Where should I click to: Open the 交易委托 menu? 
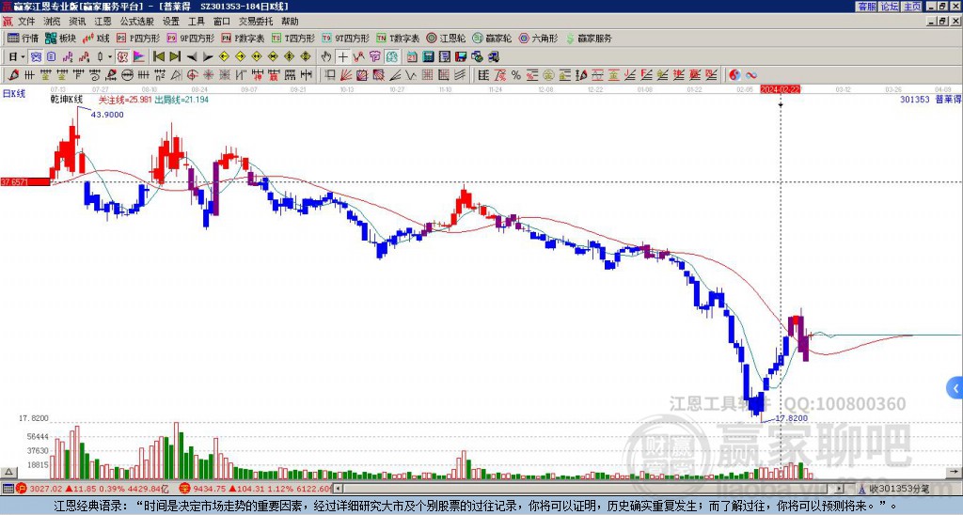click(x=256, y=22)
